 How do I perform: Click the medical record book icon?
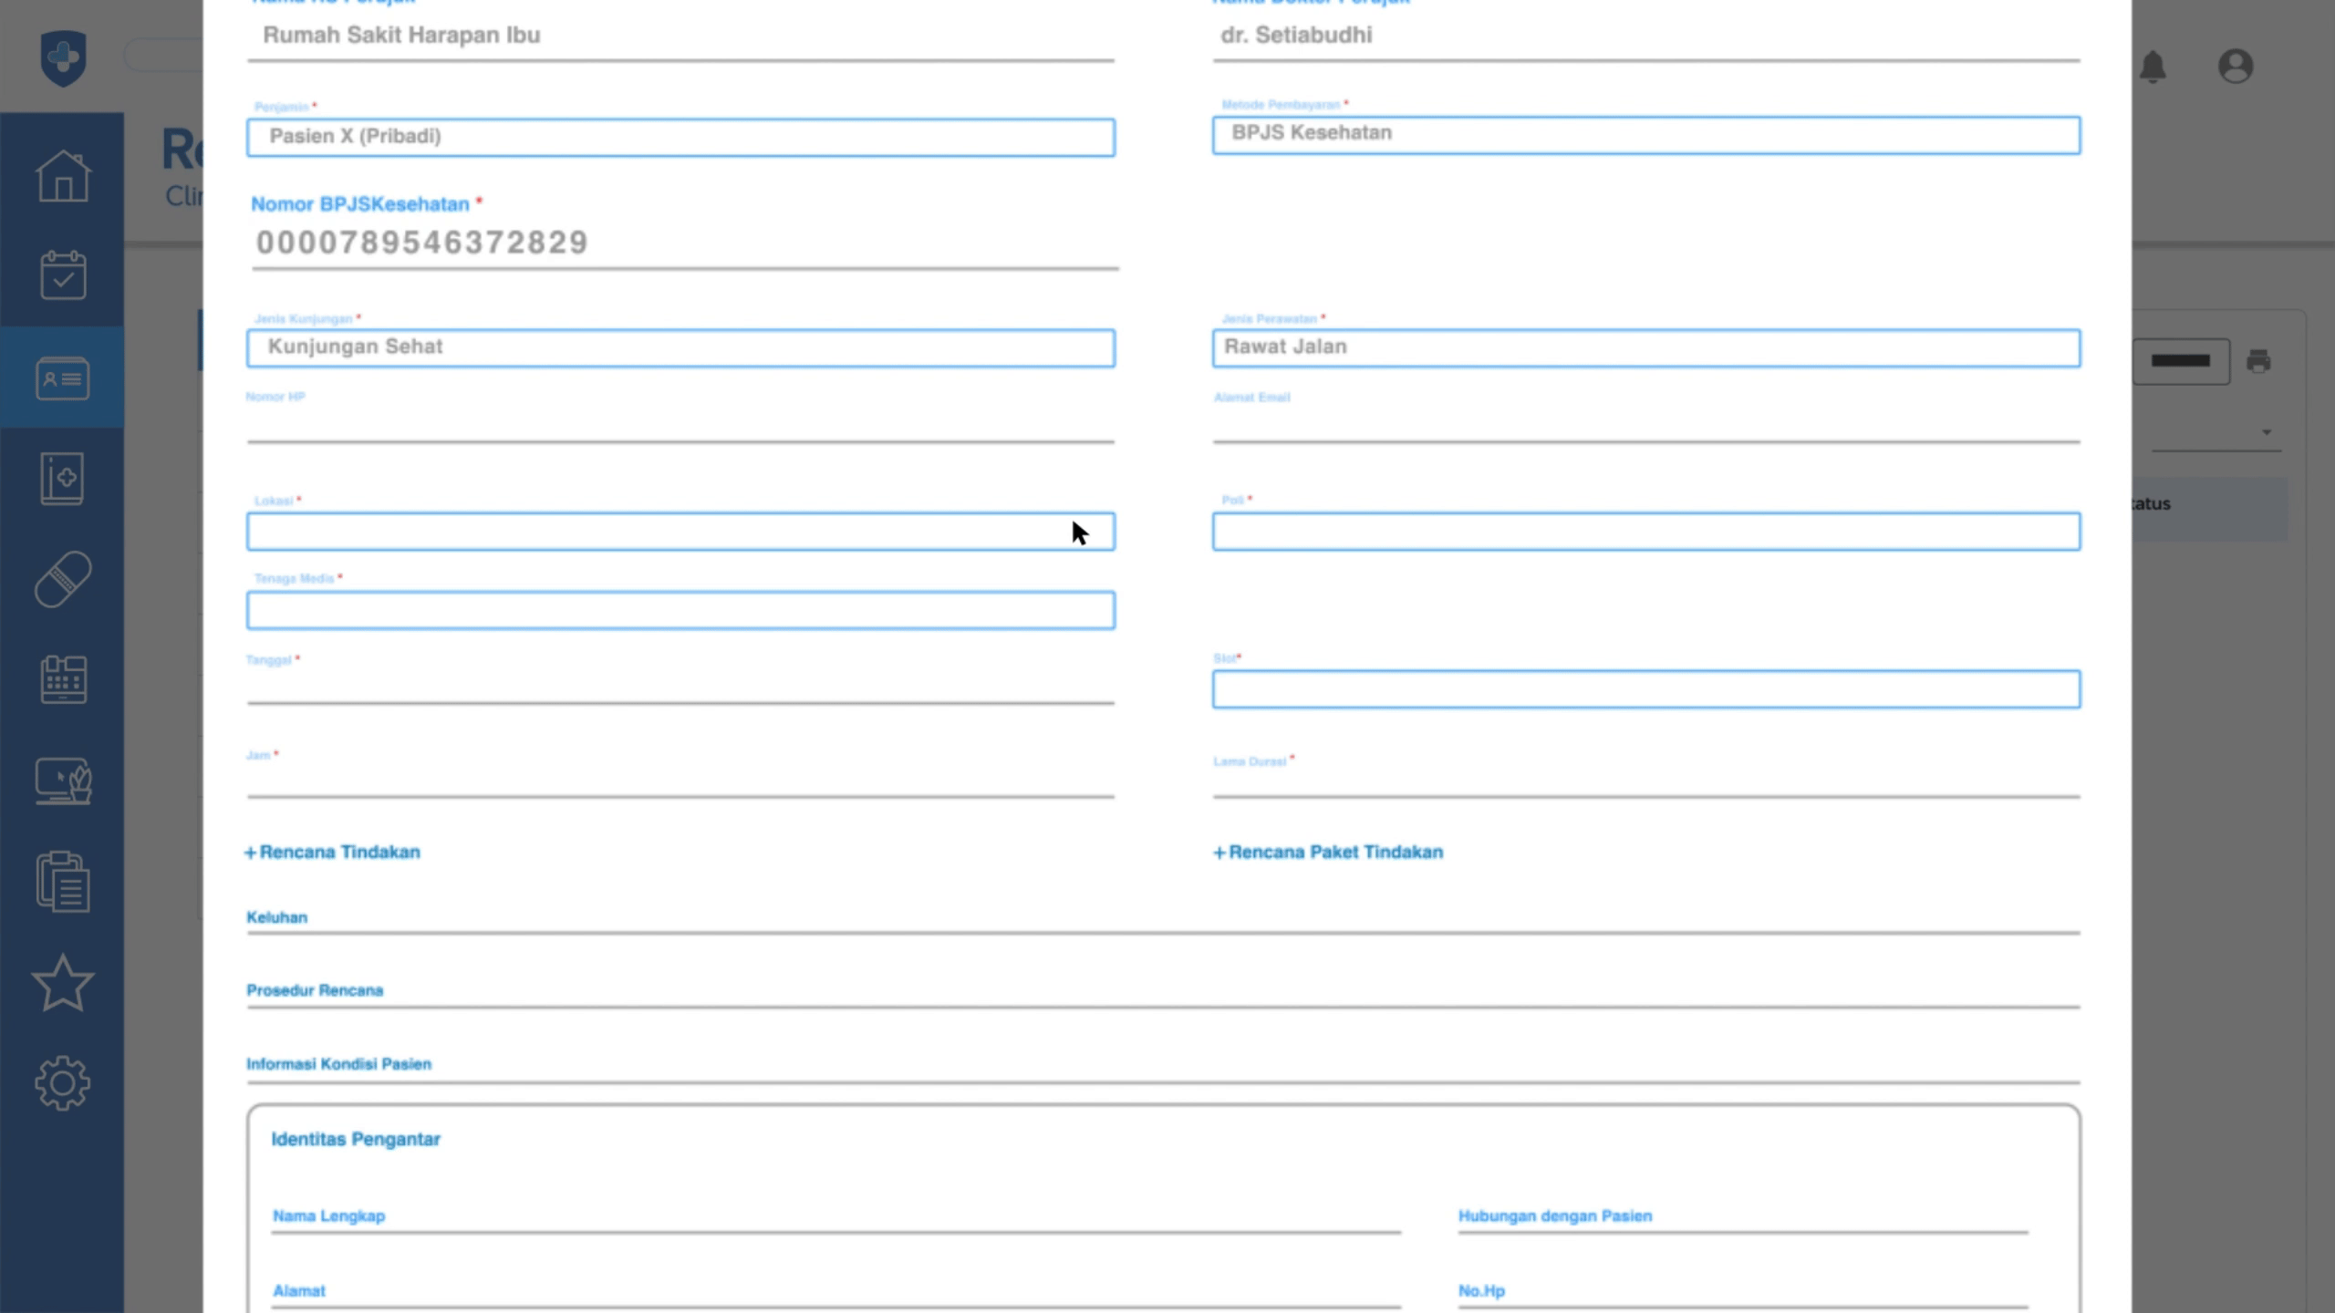point(63,478)
